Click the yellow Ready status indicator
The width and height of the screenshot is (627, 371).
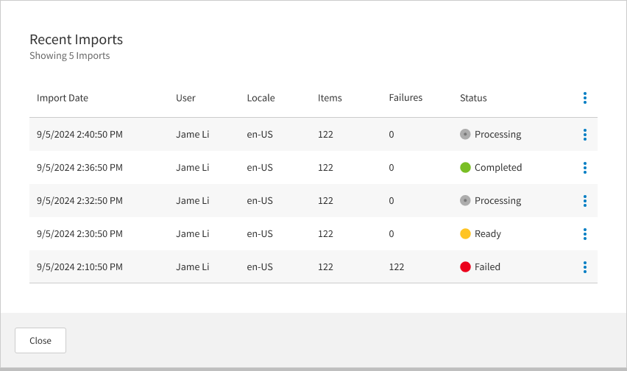[465, 234]
